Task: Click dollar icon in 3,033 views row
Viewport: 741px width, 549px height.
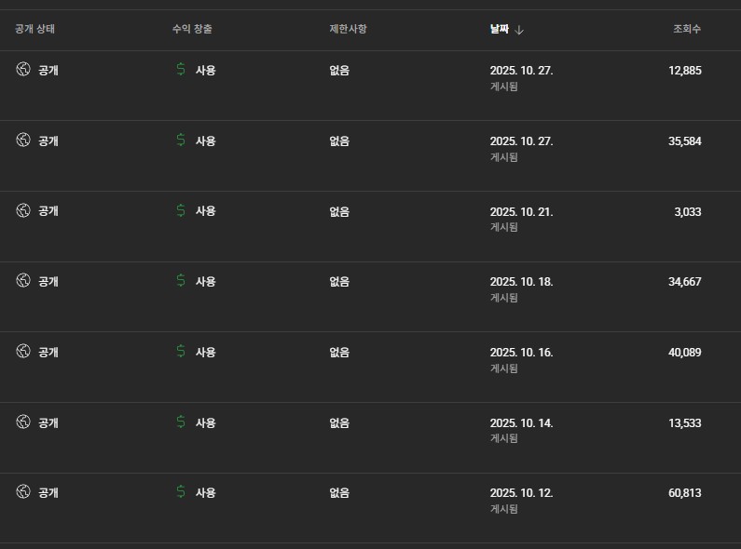Action: click(x=180, y=210)
